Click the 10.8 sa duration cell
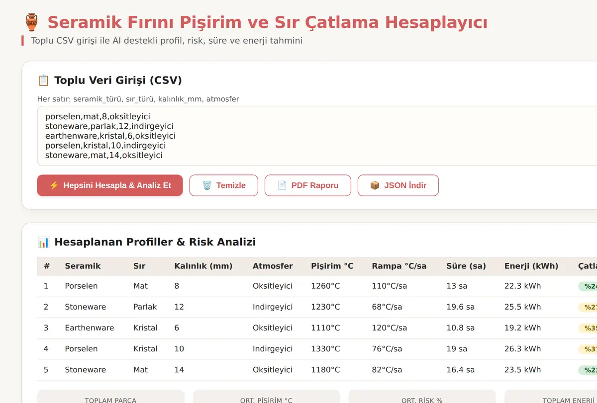The height and width of the screenshot is (403, 597). (461, 328)
